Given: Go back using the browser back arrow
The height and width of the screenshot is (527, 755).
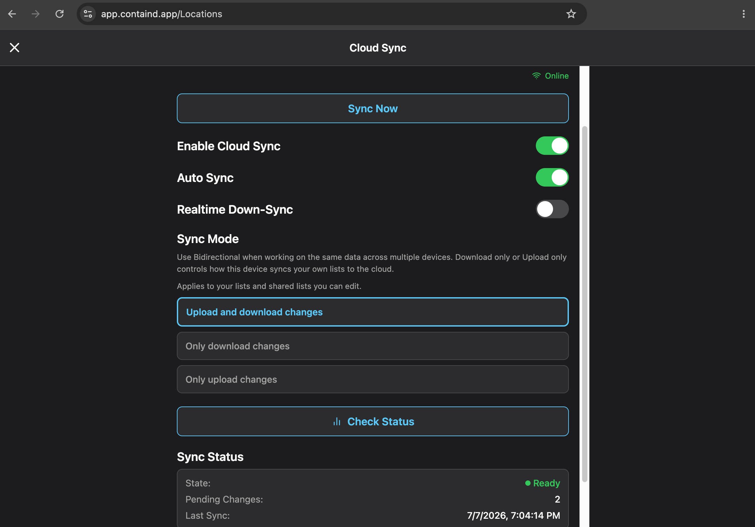Looking at the screenshot, I should [12, 14].
